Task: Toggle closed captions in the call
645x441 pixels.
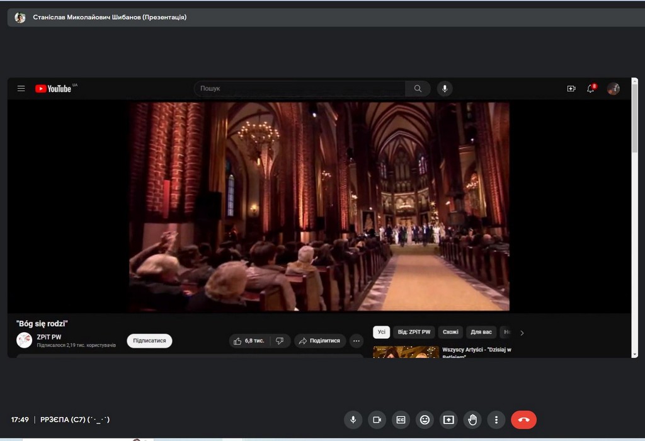Action: click(x=401, y=420)
